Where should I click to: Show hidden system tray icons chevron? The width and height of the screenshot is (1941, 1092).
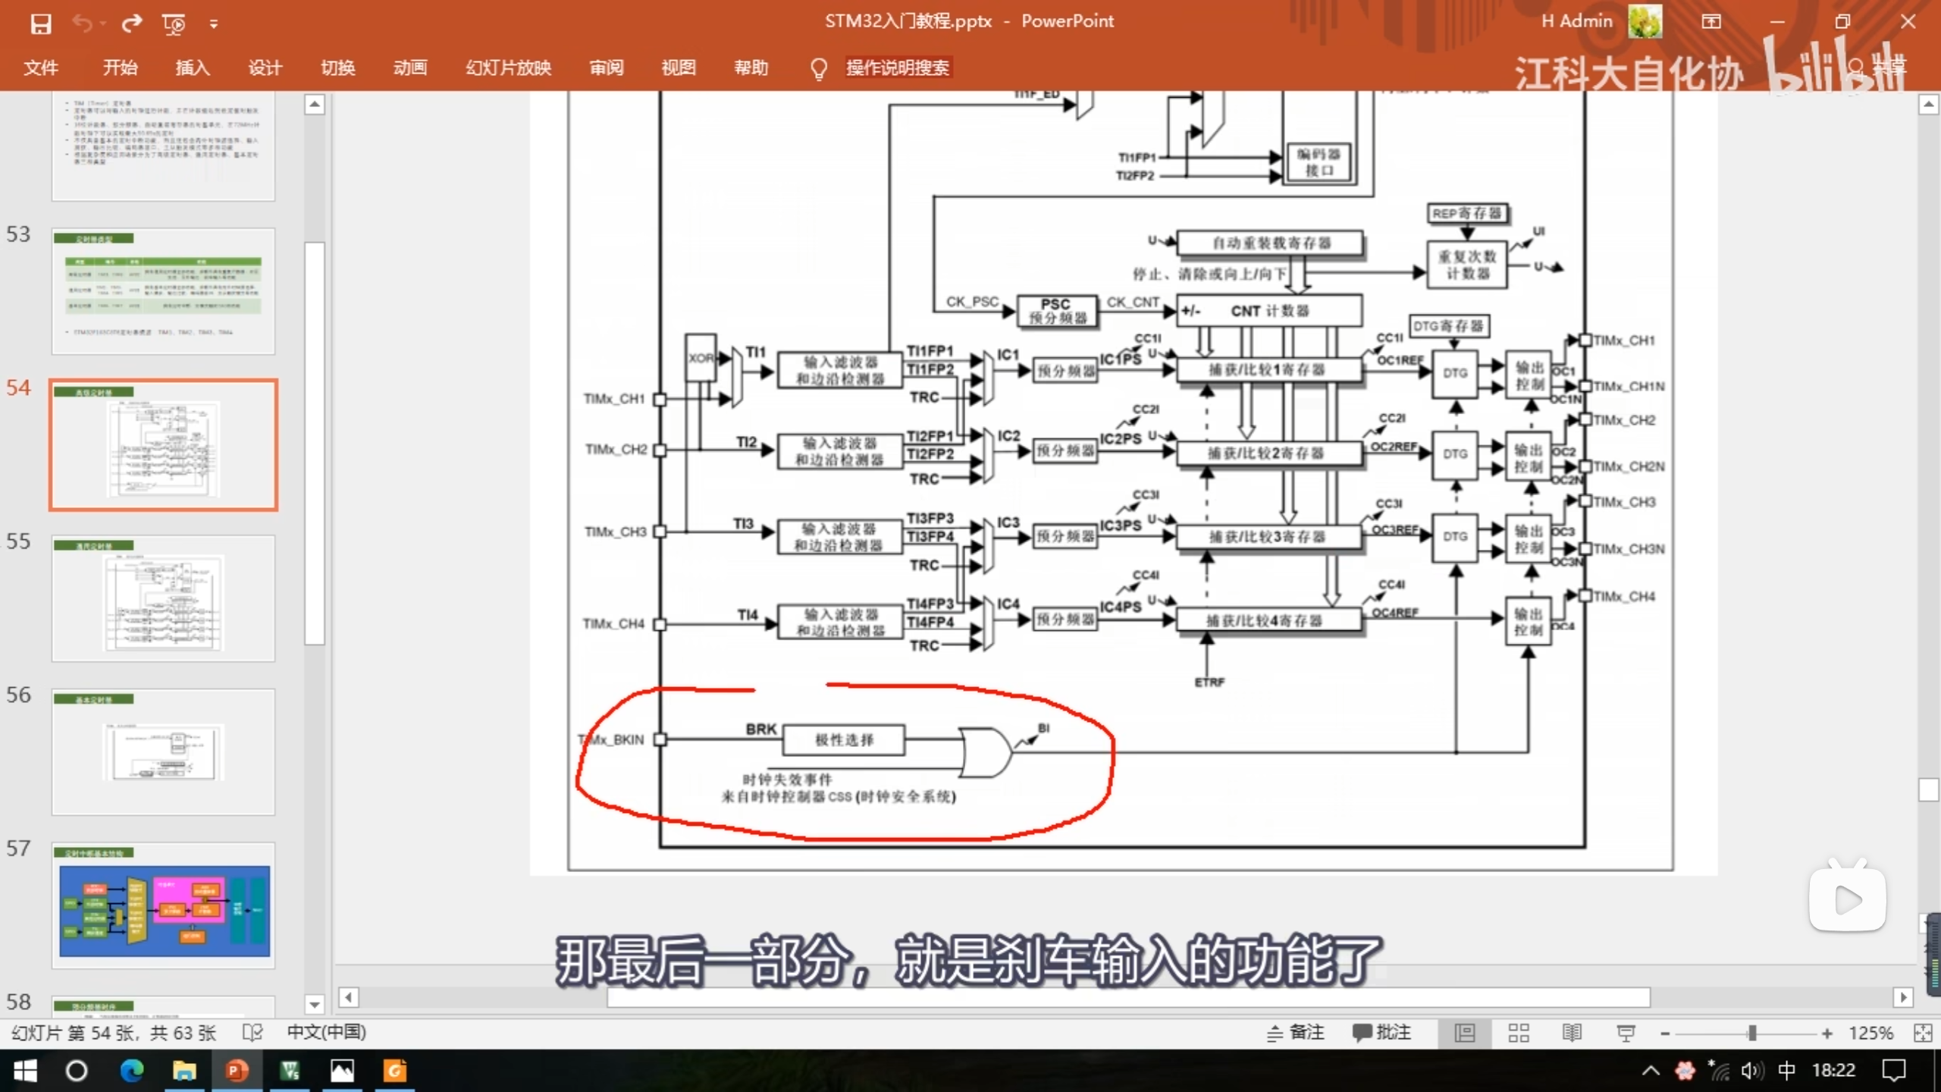(1651, 1071)
